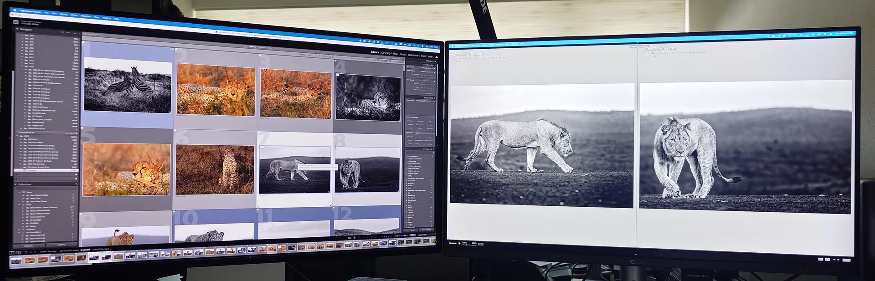The height and width of the screenshot is (281, 875).
Task: Click the clock in left monitor menu bar
Action: pyautogui.click(x=432, y=47)
